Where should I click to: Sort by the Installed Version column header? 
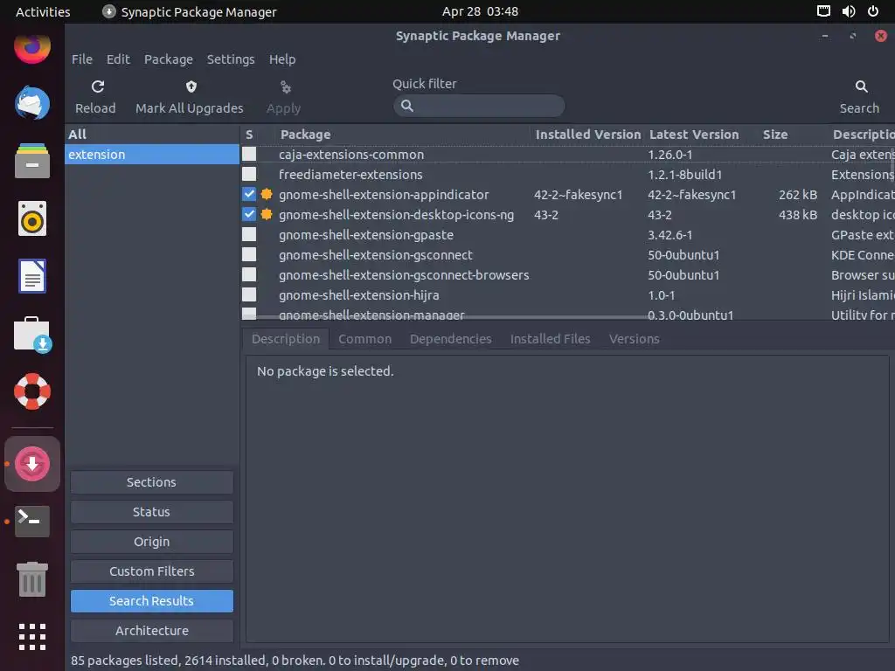(x=588, y=135)
